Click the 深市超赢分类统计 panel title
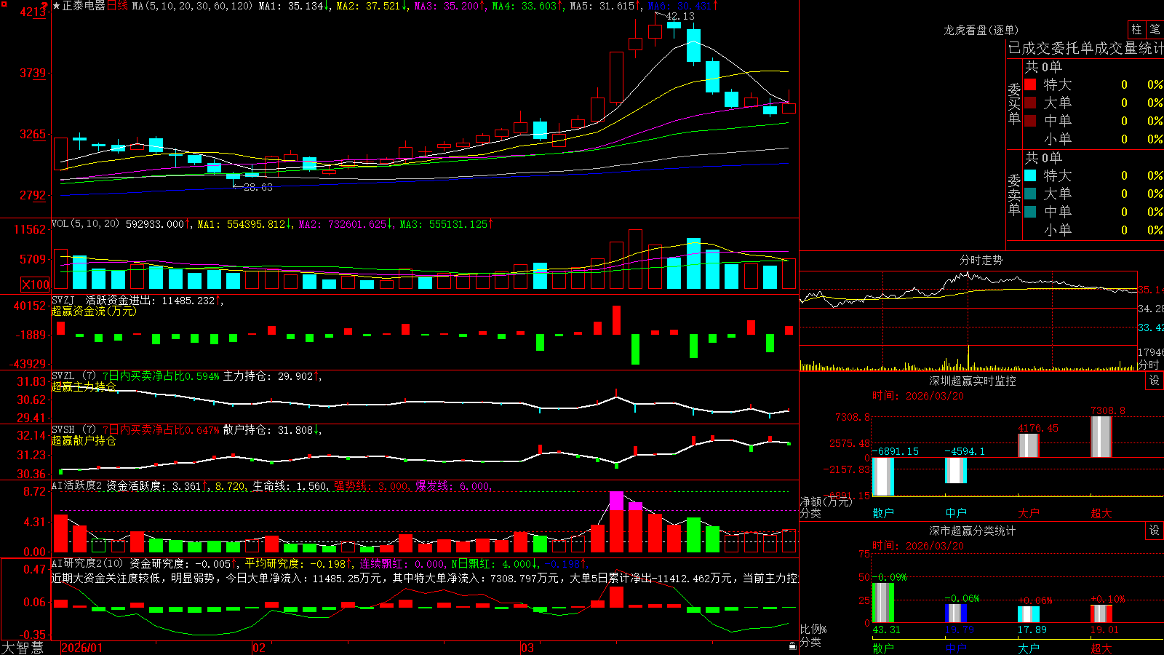Image resolution: width=1164 pixels, height=655 pixels. click(x=973, y=531)
